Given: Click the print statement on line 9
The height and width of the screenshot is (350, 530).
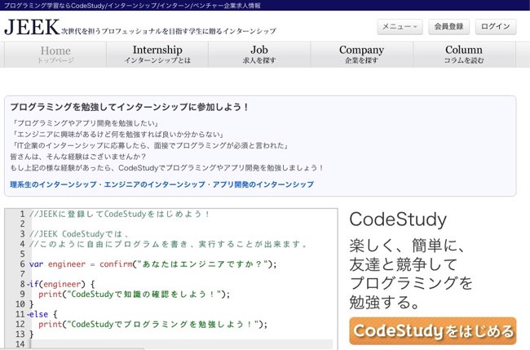Looking at the screenshot, I should pos(134,295).
